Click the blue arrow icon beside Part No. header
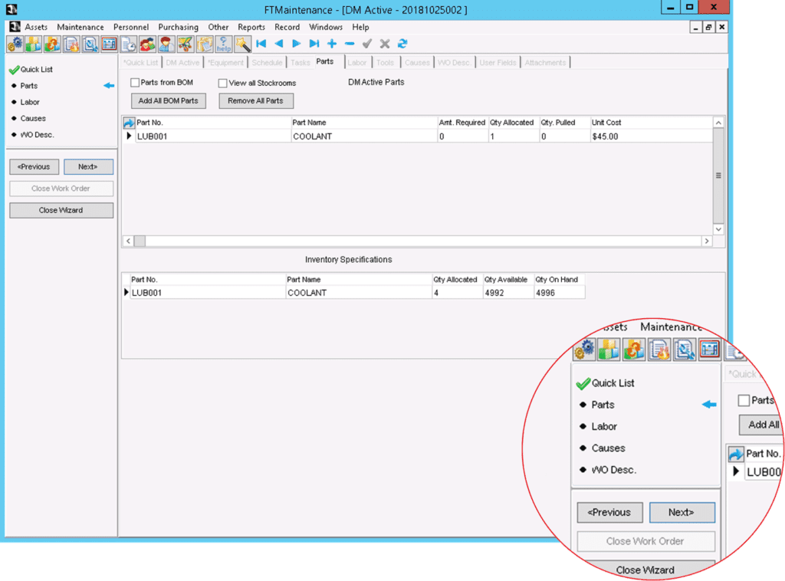Screen dimensions: 785x581 [129, 123]
